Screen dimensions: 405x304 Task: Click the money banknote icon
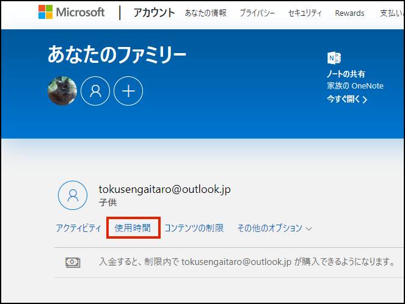(73, 262)
